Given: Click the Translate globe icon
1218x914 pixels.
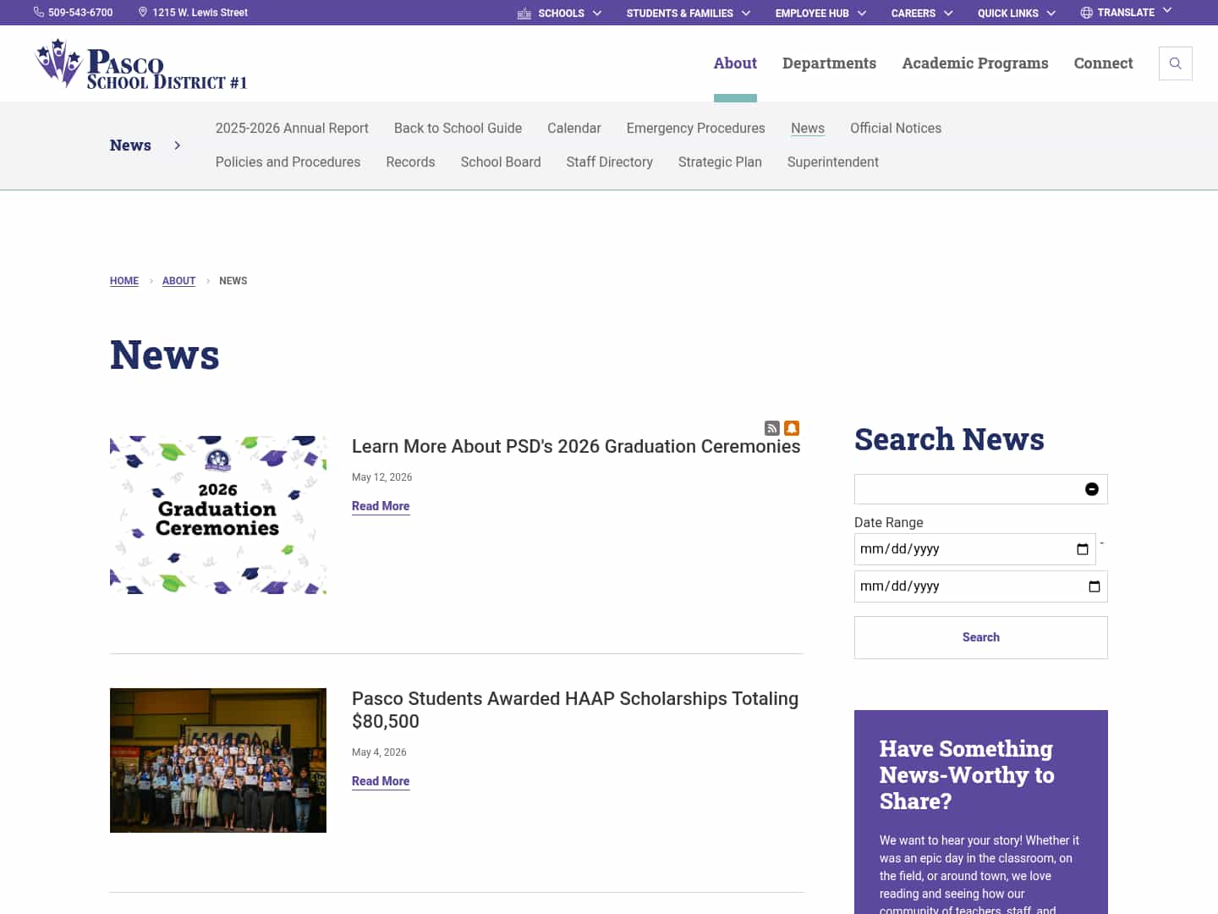Looking at the screenshot, I should click(x=1086, y=13).
